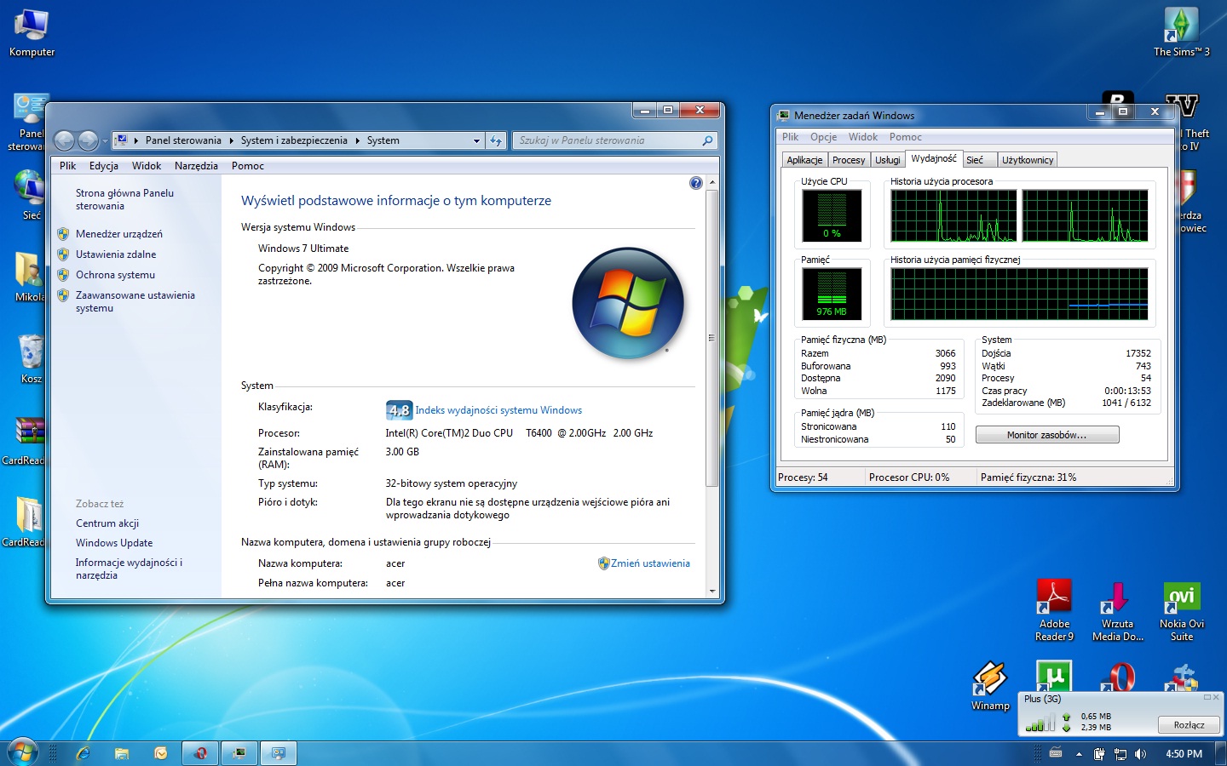Open the Widok menu in Task Manager
The width and height of the screenshot is (1227, 766).
tap(863, 137)
